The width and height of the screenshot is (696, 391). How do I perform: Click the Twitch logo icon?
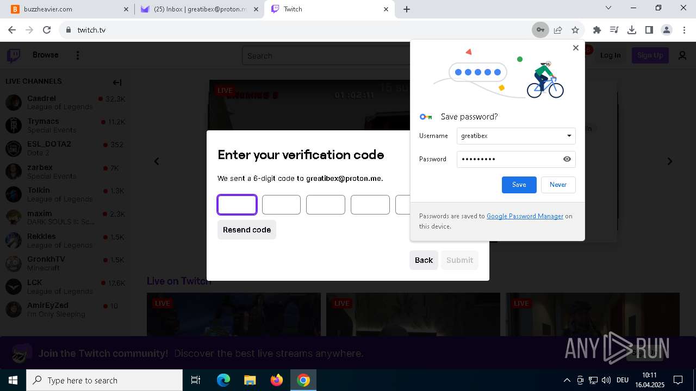coord(14,55)
